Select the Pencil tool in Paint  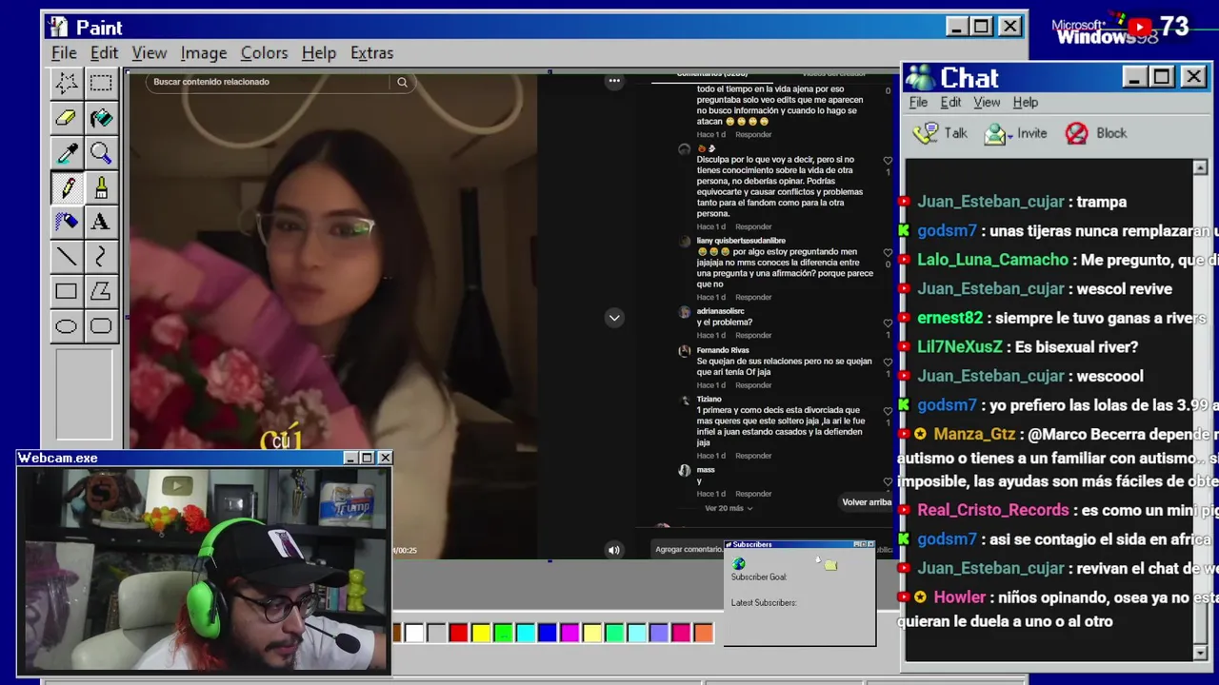[66, 187]
